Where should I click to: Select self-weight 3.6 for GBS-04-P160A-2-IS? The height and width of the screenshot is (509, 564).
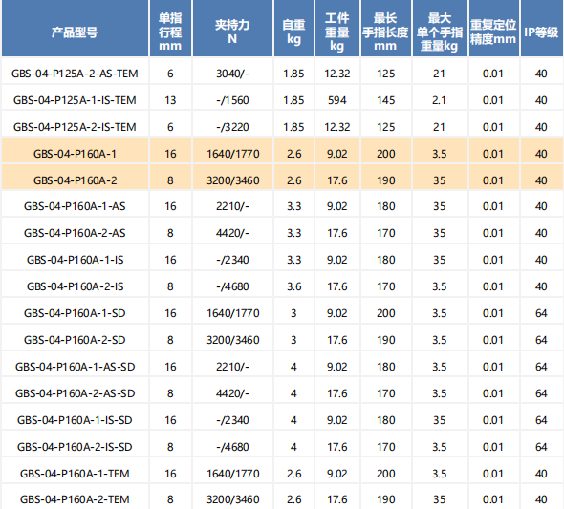tap(293, 286)
